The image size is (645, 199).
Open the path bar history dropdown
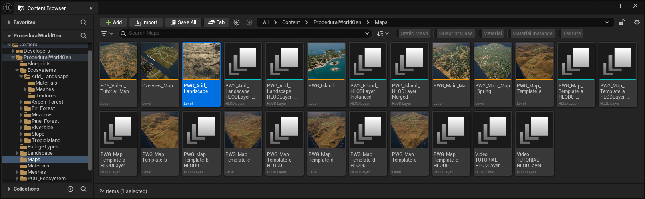(607, 22)
